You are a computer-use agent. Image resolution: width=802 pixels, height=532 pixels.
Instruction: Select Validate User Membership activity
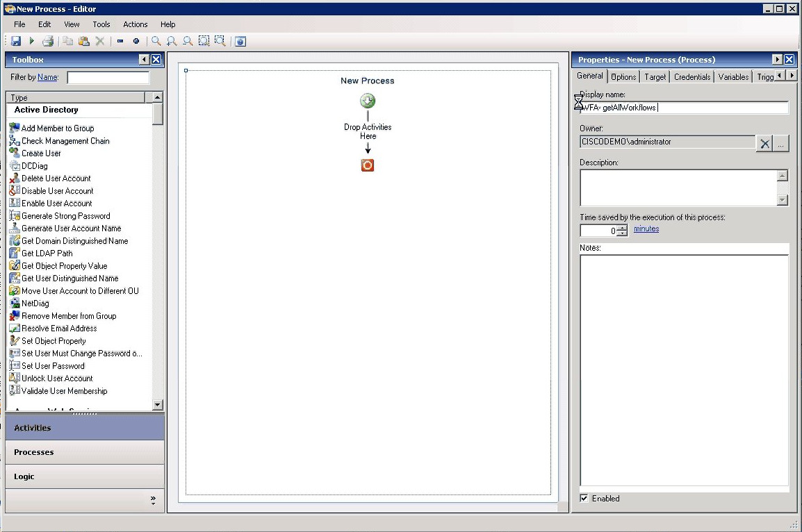[x=58, y=391]
